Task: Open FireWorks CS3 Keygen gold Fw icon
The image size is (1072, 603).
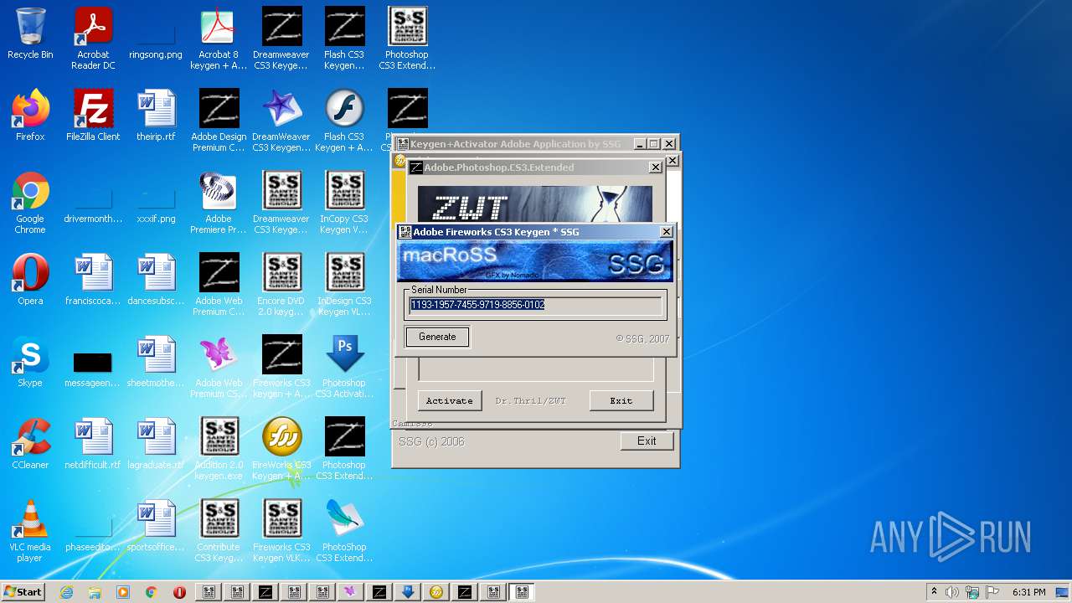Action: 281,449
